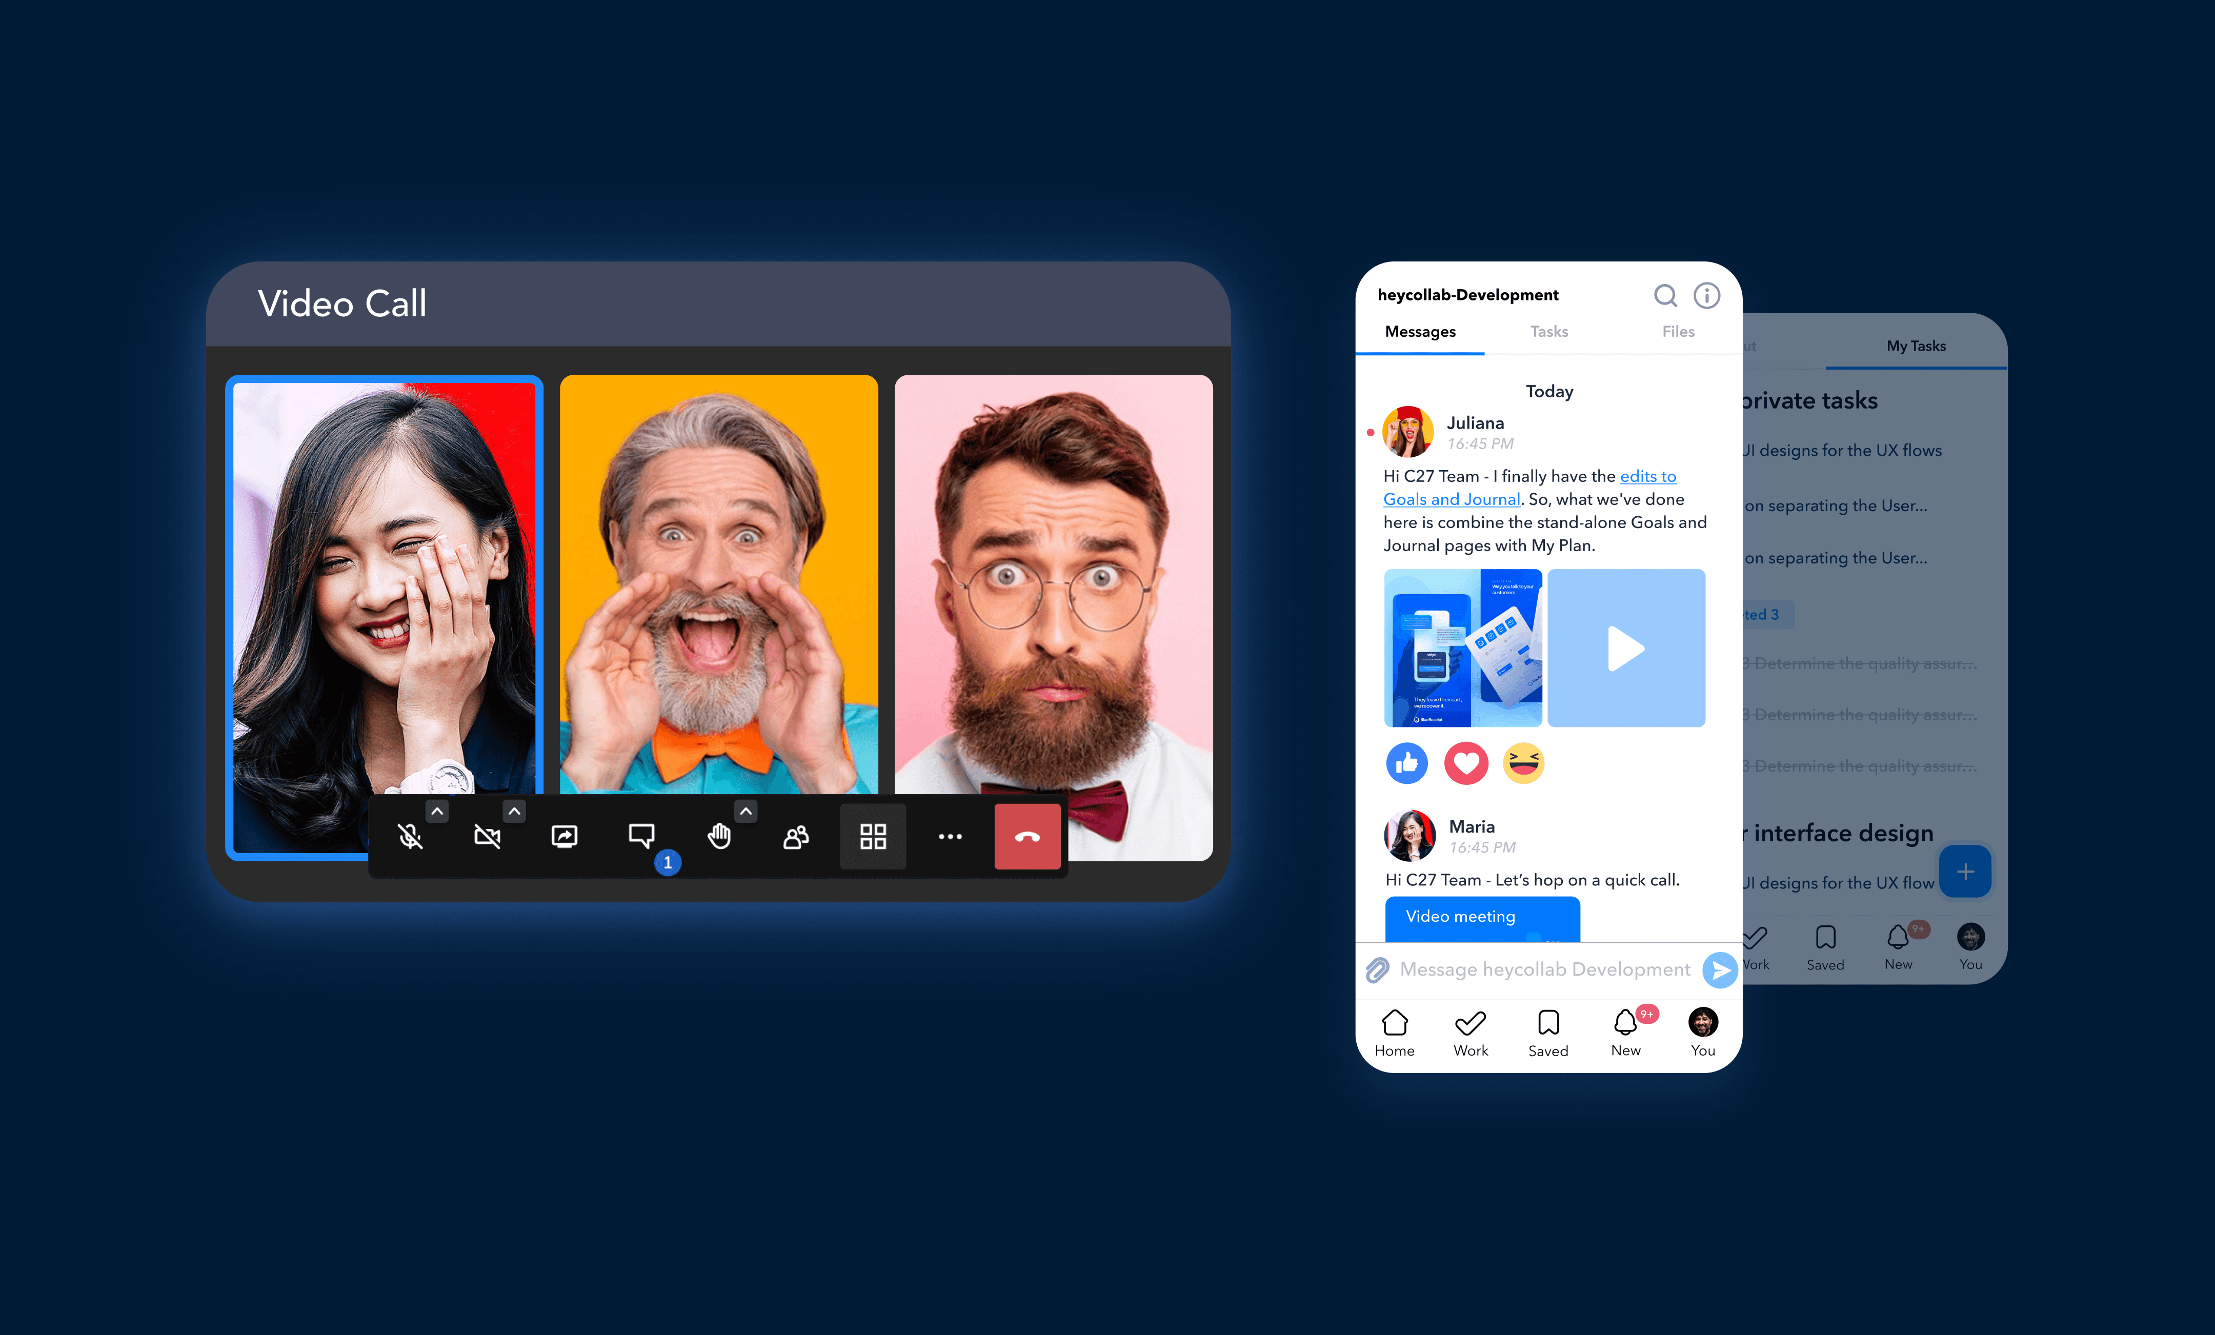2215x1335 pixels.
Task: Turn on the camera video toggle
Action: coord(487,837)
